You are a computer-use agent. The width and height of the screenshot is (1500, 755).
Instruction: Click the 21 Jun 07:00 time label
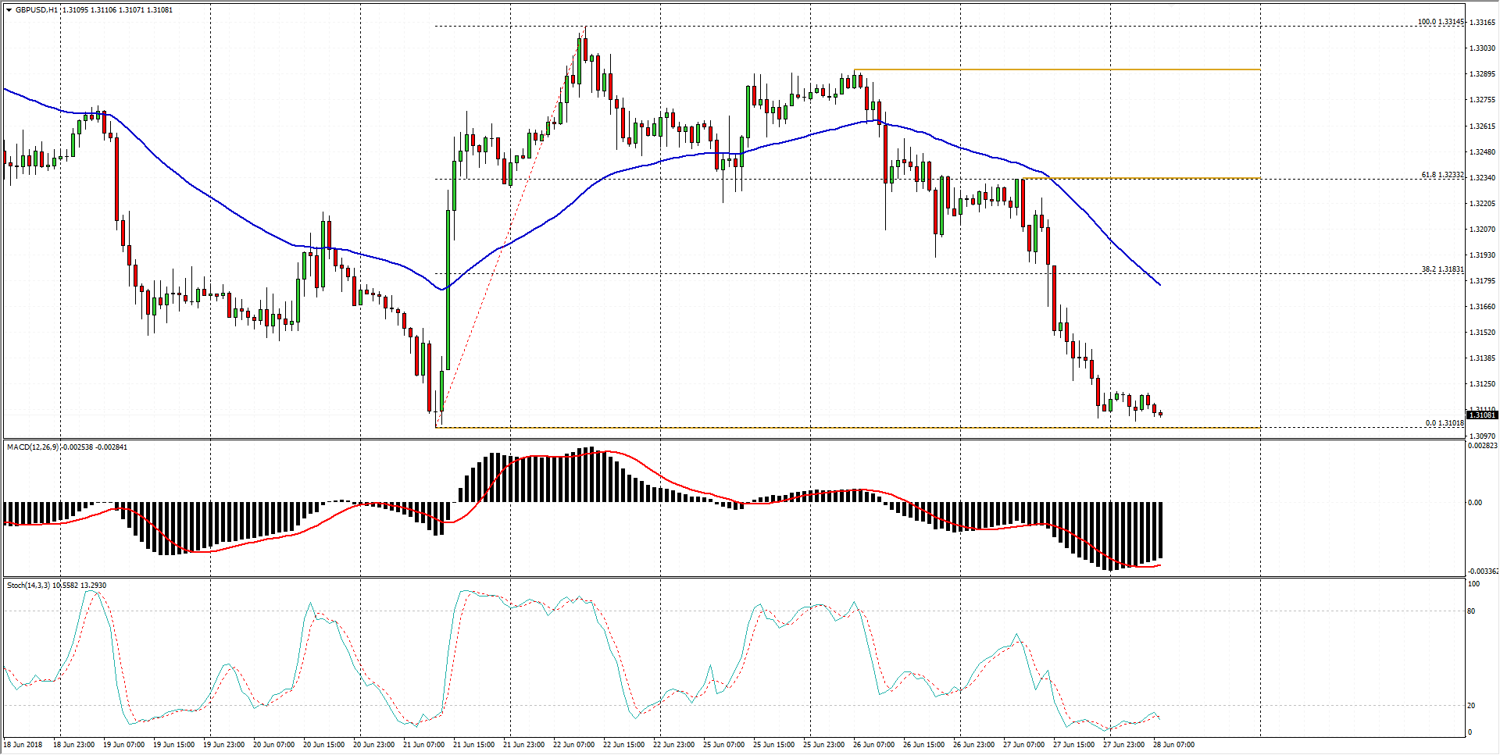coord(423,745)
